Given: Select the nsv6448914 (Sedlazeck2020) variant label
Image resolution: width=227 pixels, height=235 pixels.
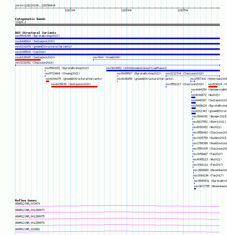Looking at the screenshot, I should [35, 41].
